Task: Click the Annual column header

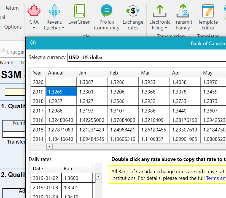Action: [61, 73]
